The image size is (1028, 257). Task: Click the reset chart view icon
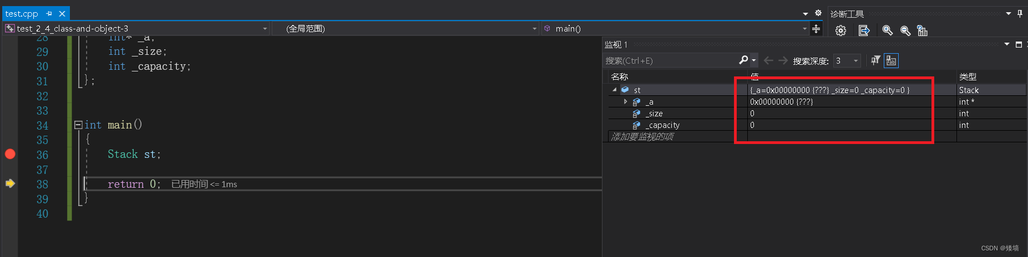pyautogui.click(x=922, y=30)
